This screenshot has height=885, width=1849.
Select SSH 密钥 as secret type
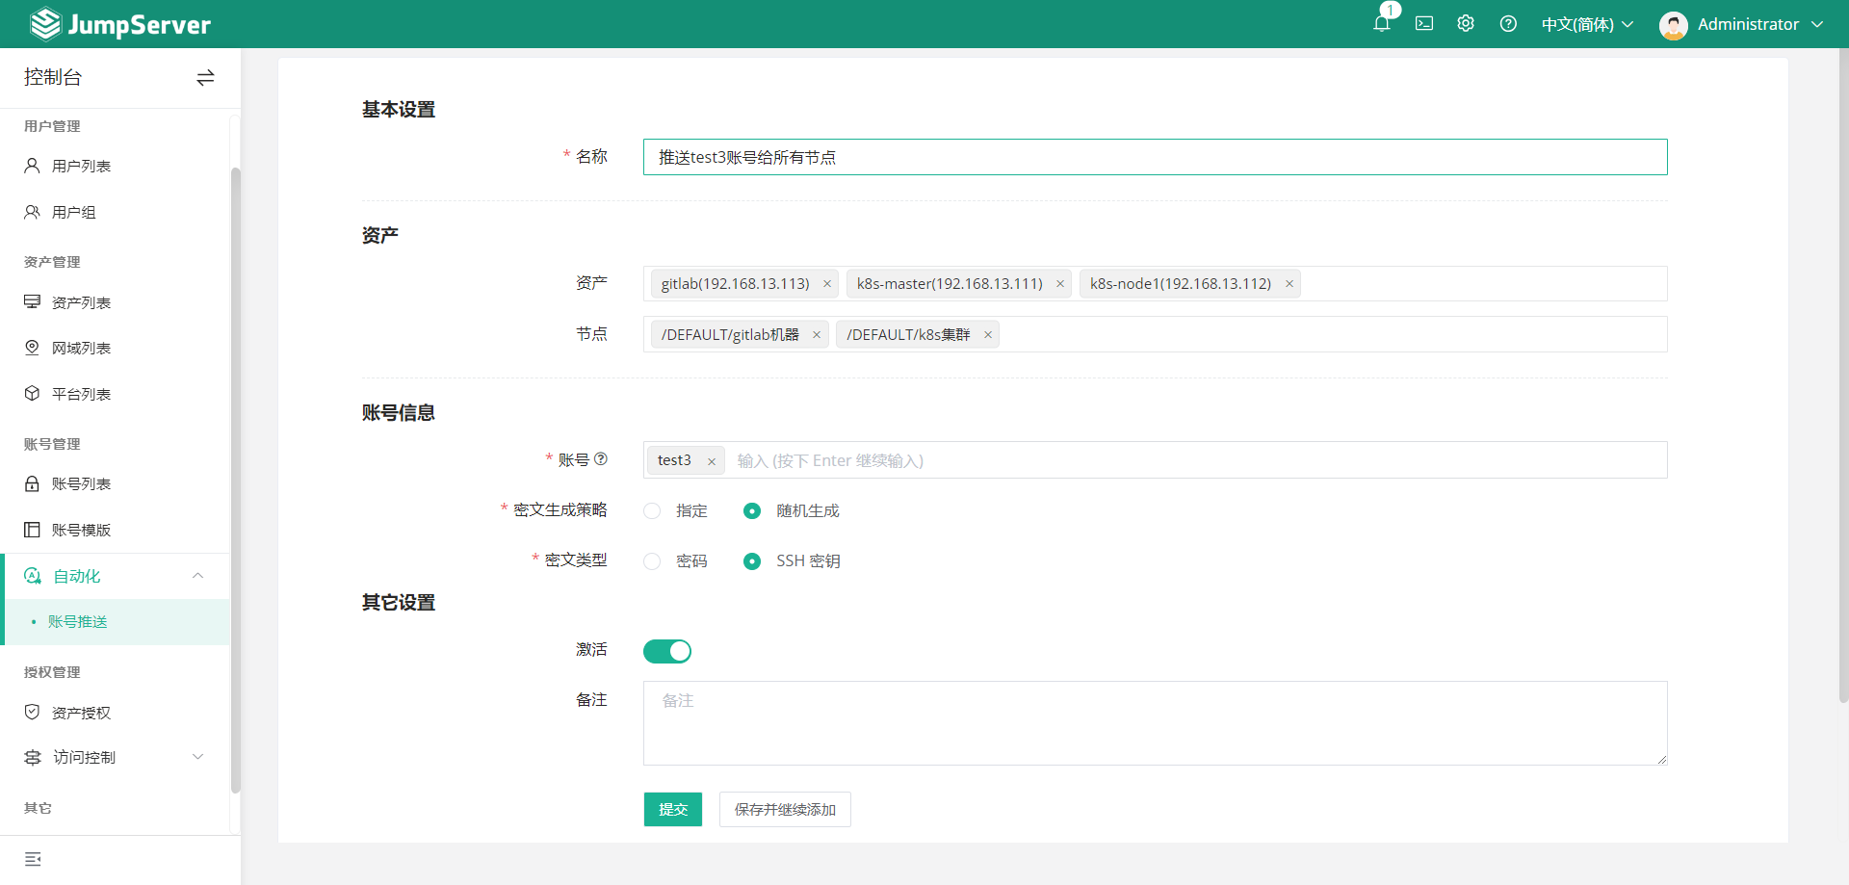click(752, 561)
